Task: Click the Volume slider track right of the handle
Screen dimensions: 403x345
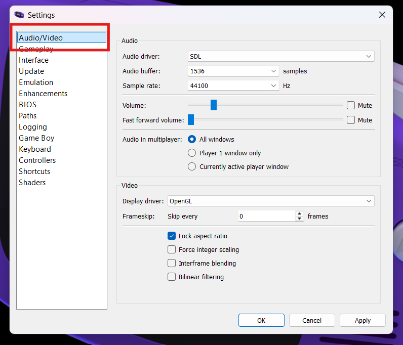Action: [x=280, y=105]
